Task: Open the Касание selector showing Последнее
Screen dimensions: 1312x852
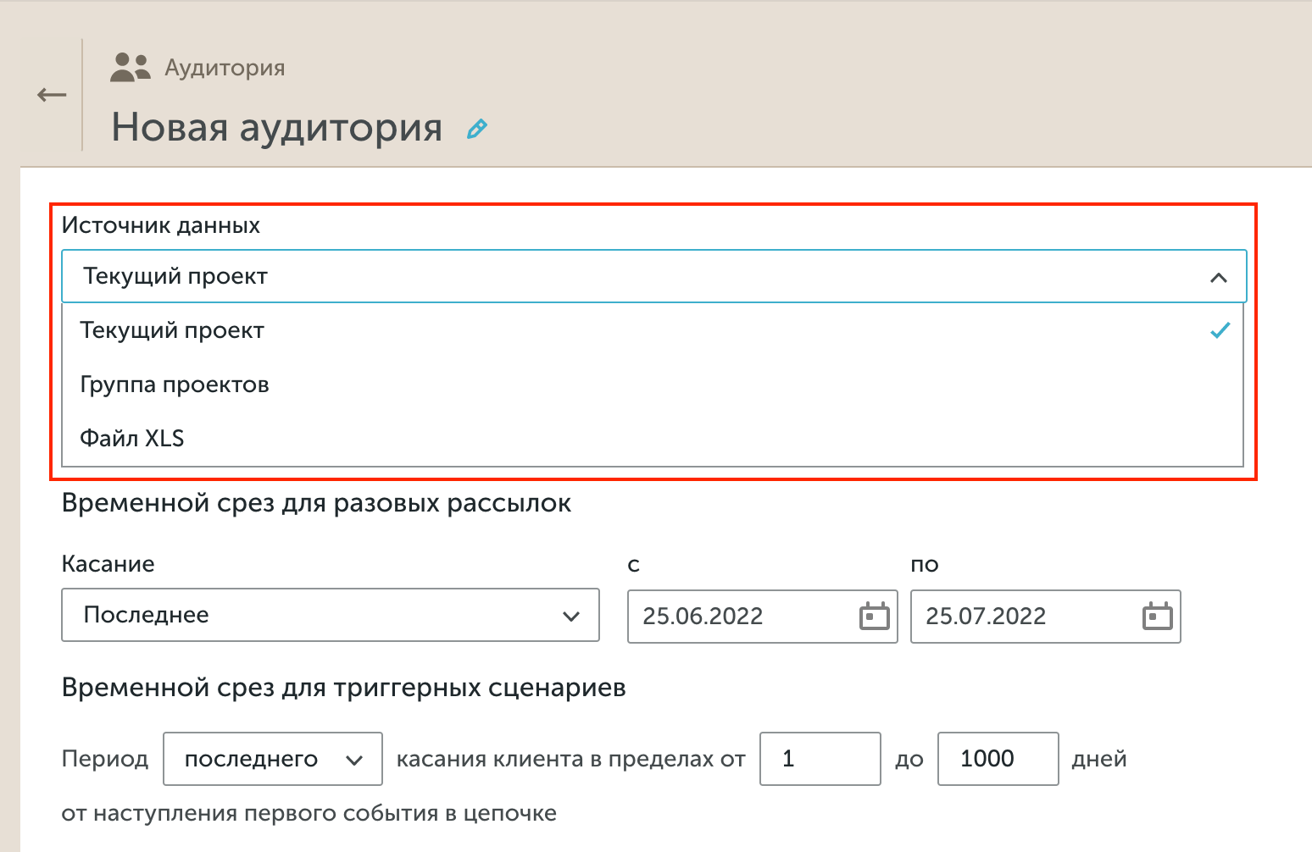Action: tap(331, 616)
